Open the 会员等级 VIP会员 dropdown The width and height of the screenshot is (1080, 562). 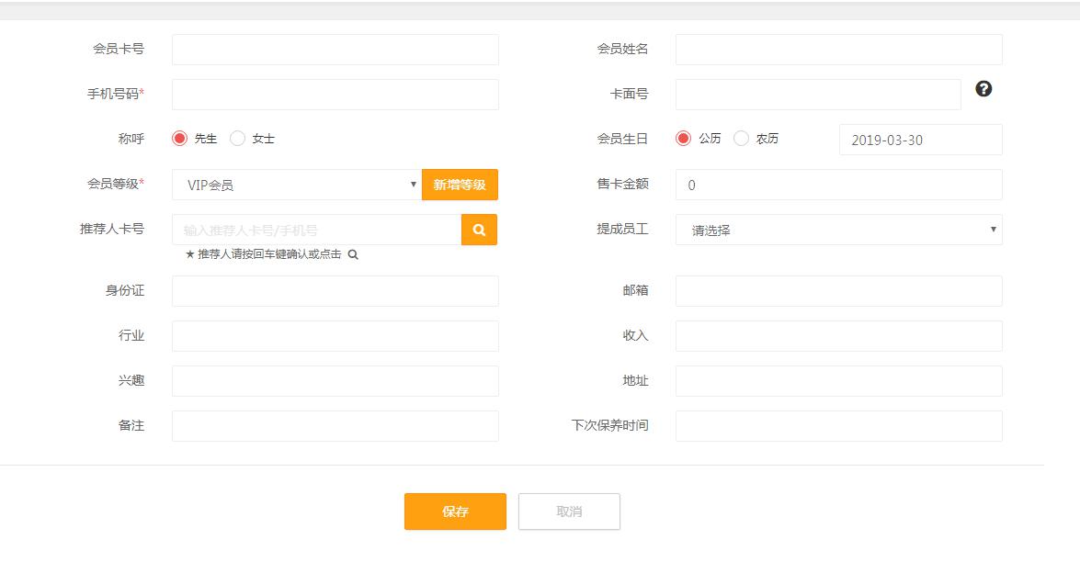tap(296, 185)
